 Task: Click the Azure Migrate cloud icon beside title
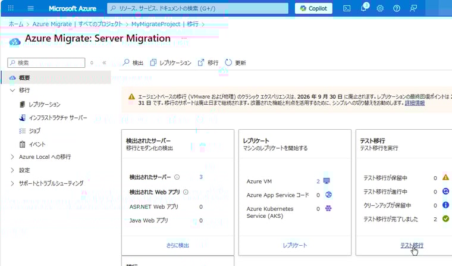15,42
